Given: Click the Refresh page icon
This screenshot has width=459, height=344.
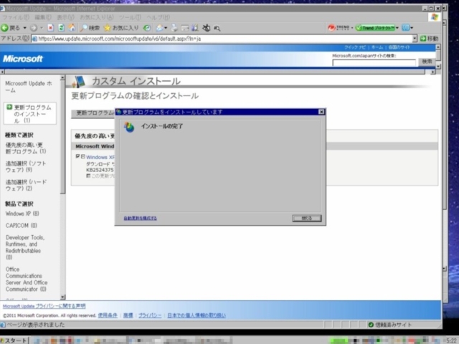Looking at the screenshot, I should (61, 28).
